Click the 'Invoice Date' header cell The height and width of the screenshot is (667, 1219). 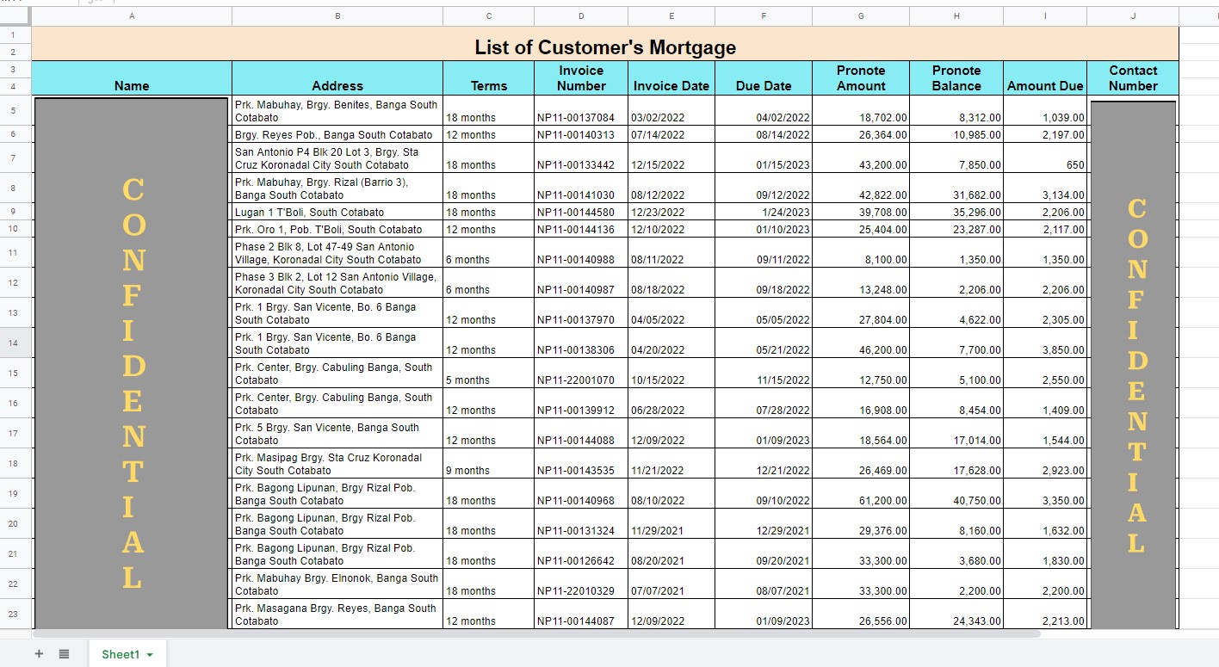(x=671, y=78)
